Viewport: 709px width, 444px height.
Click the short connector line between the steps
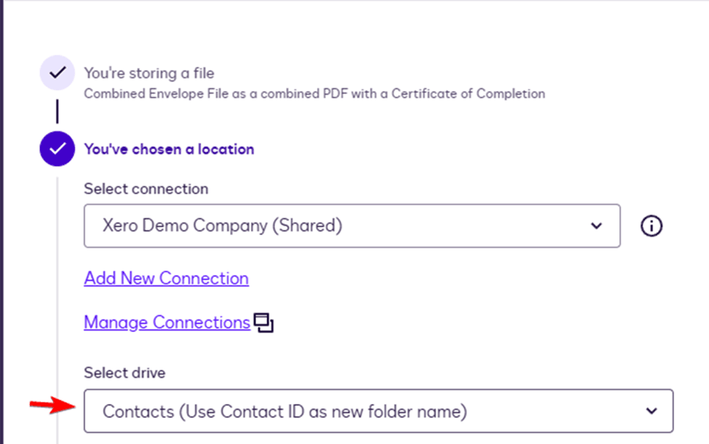(x=57, y=111)
